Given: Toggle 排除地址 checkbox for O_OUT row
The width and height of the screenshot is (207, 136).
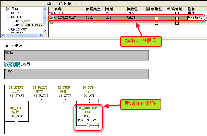Looking at the screenshot, I should pos(156,13).
